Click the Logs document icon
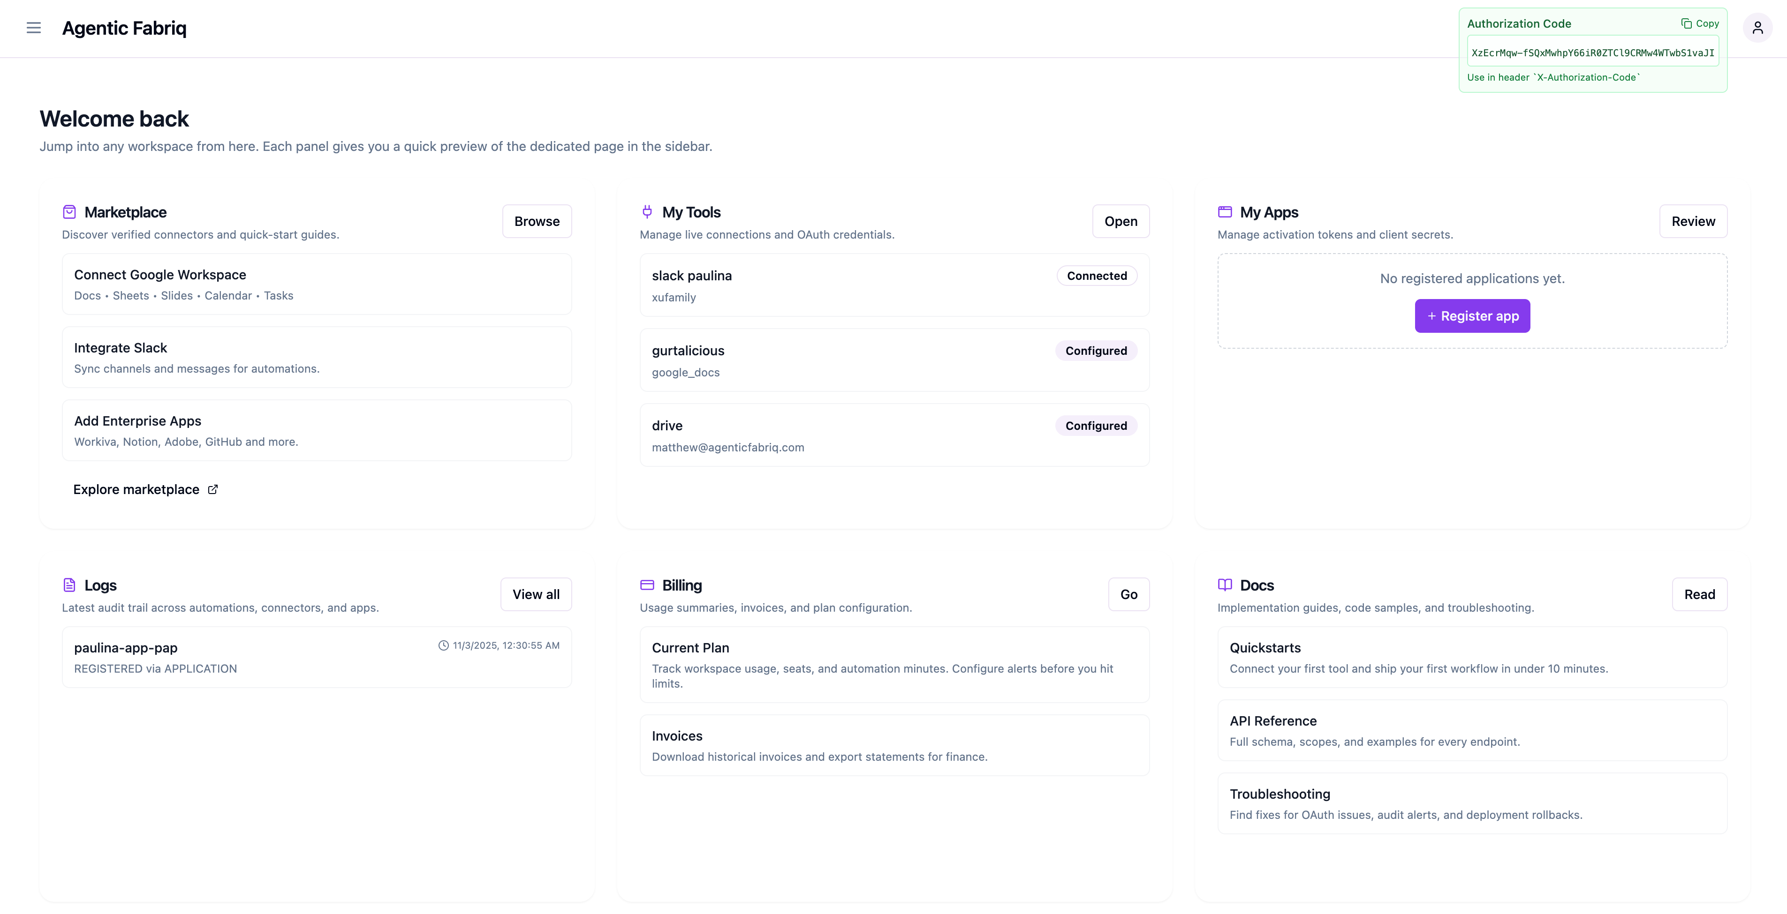Viewport: 1787px width, 914px height. [x=69, y=585]
